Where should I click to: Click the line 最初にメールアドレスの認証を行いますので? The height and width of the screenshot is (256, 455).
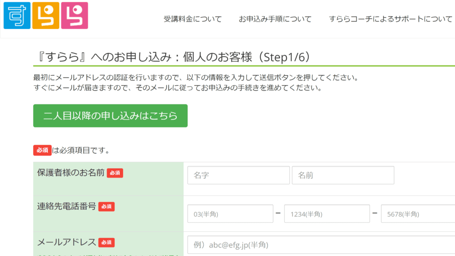(x=196, y=78)
